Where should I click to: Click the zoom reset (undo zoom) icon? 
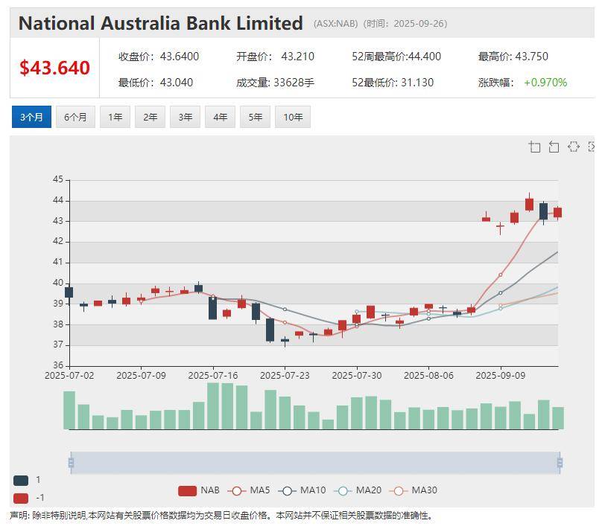(x=554, y=147)
